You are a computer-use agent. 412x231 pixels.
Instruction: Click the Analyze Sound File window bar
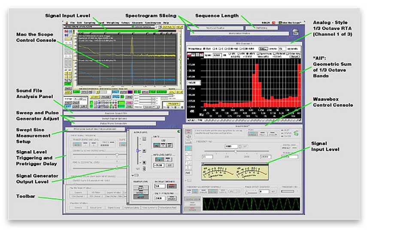116,114
